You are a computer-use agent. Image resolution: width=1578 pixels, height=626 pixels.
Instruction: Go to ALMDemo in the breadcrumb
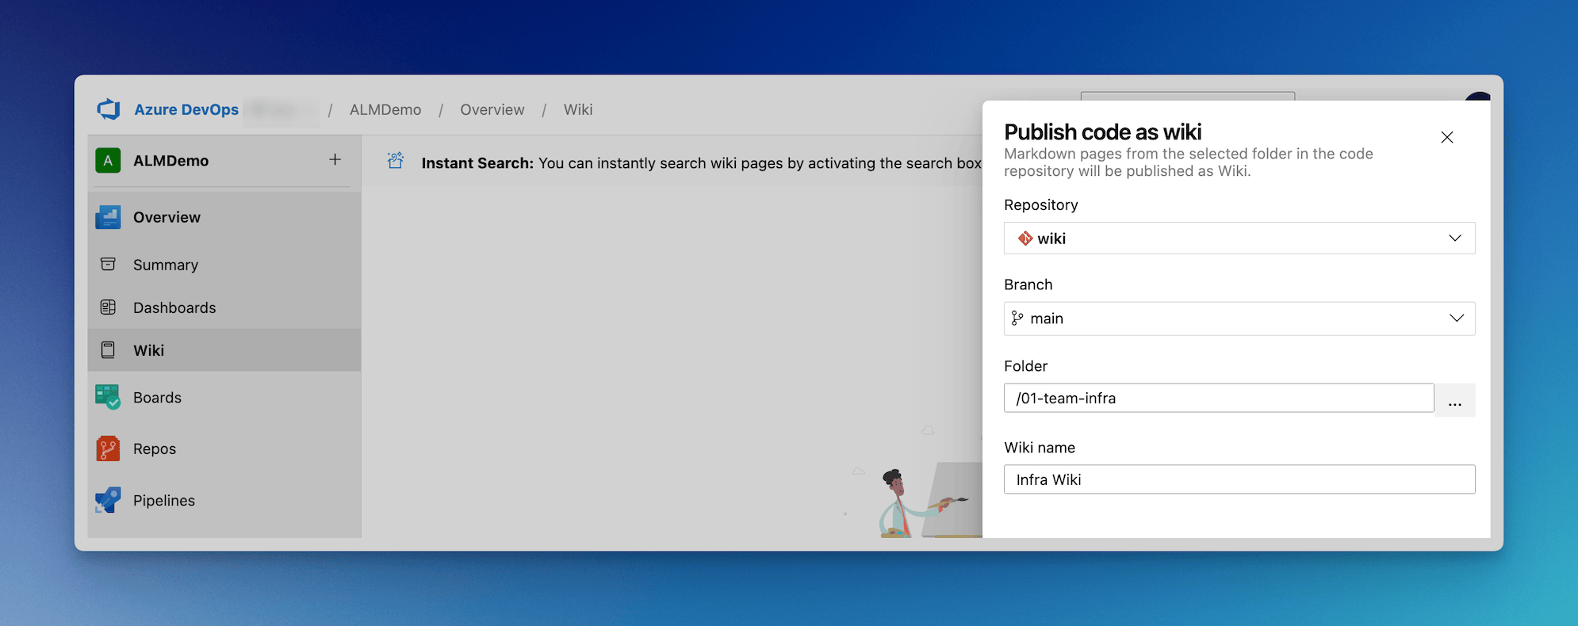[x=385, y=109]
